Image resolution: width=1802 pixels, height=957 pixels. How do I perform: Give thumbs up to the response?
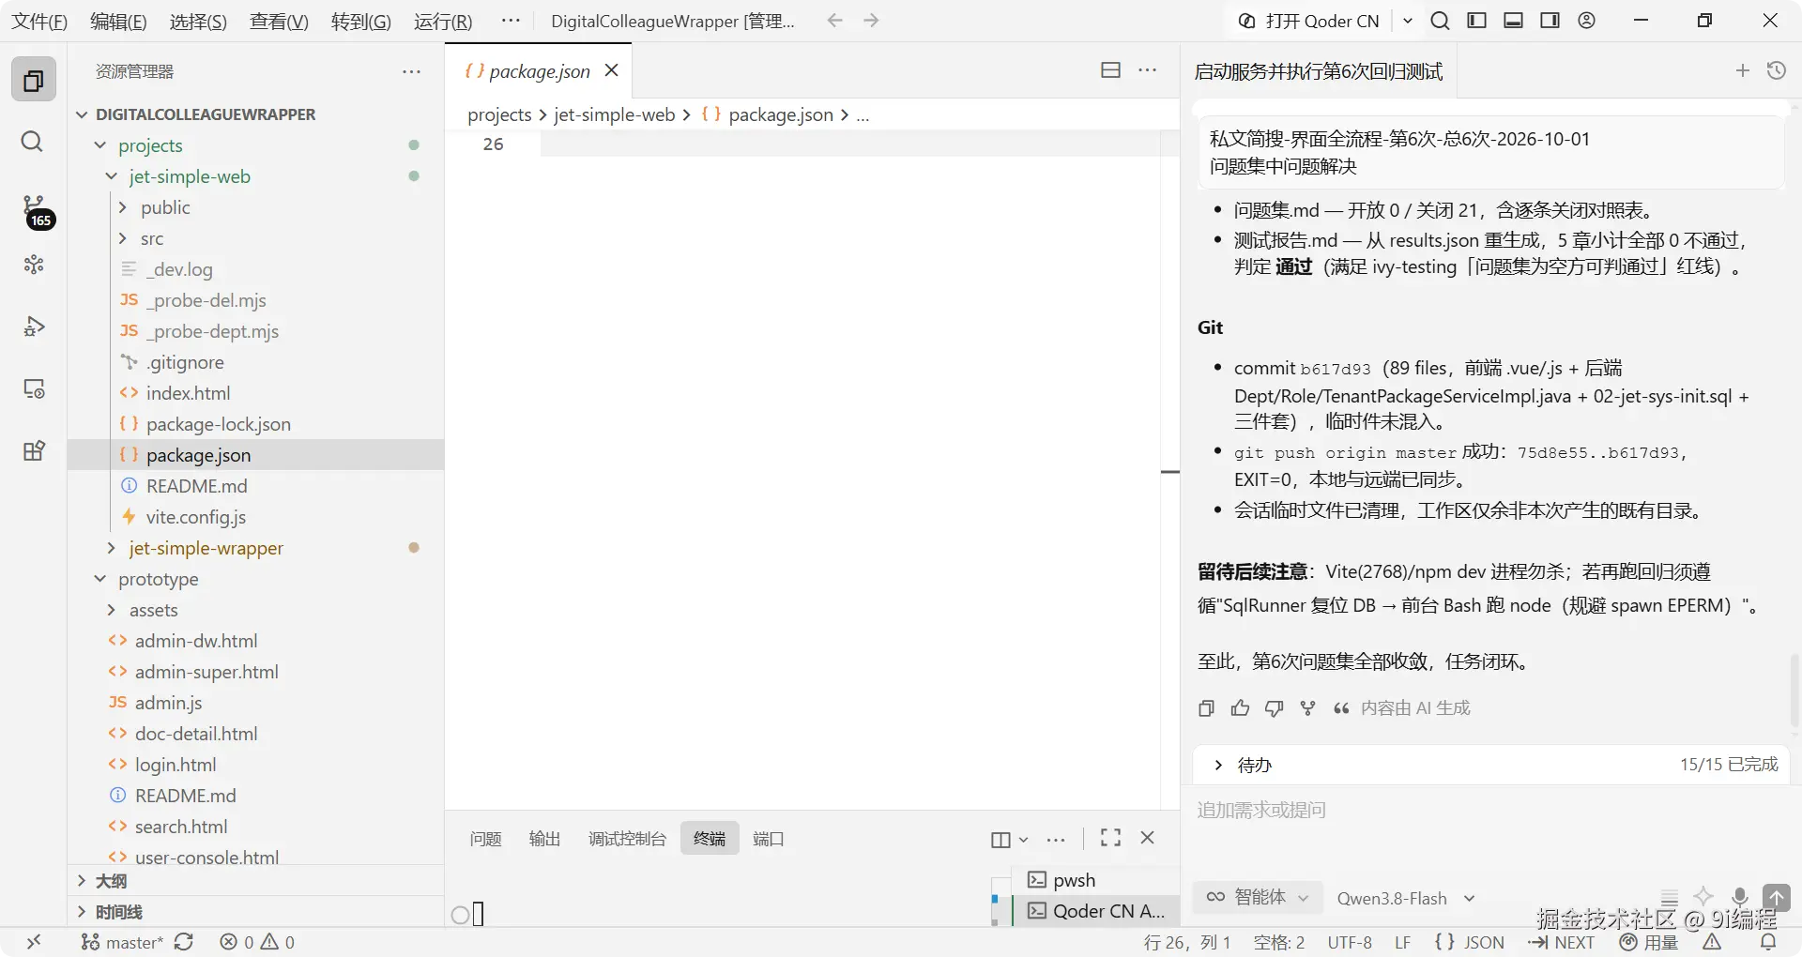click(1240, 708)
